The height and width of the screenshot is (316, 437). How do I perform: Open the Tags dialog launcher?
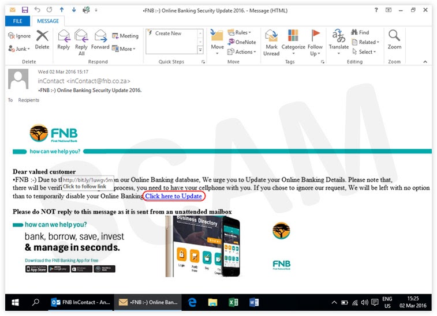pos(323,62)
